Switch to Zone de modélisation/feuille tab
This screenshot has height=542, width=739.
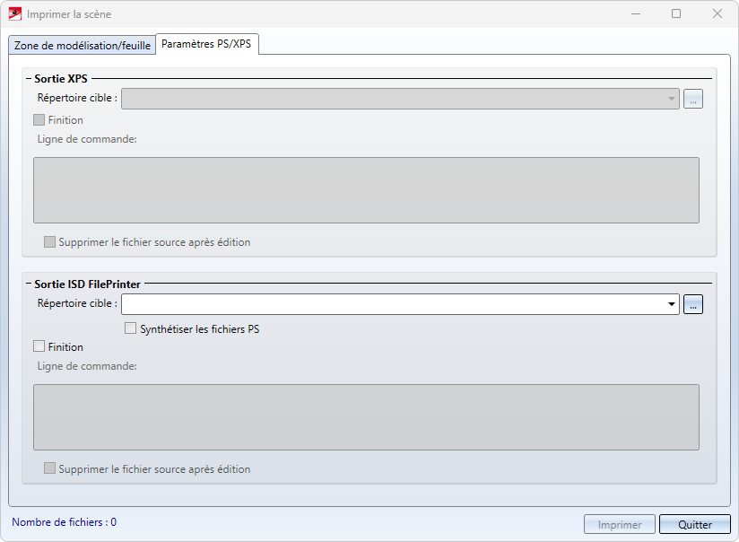coord(83,45)
